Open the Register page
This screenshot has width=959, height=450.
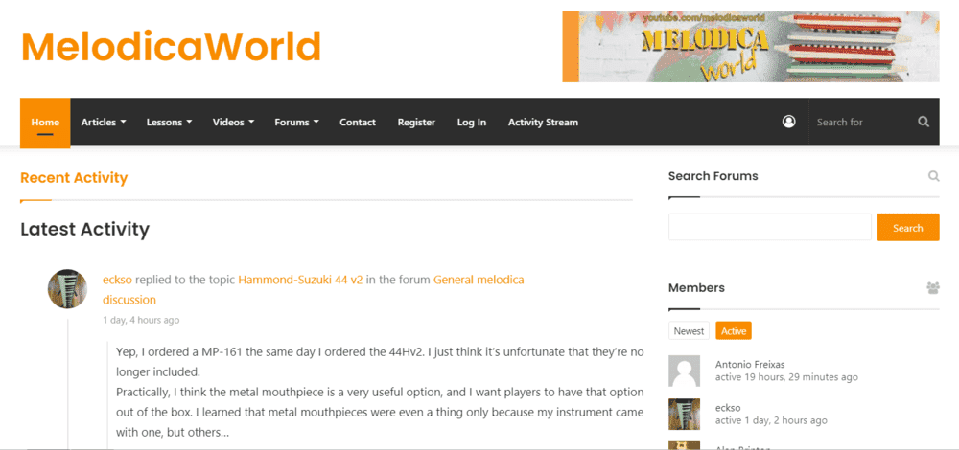tap(416, 123)
